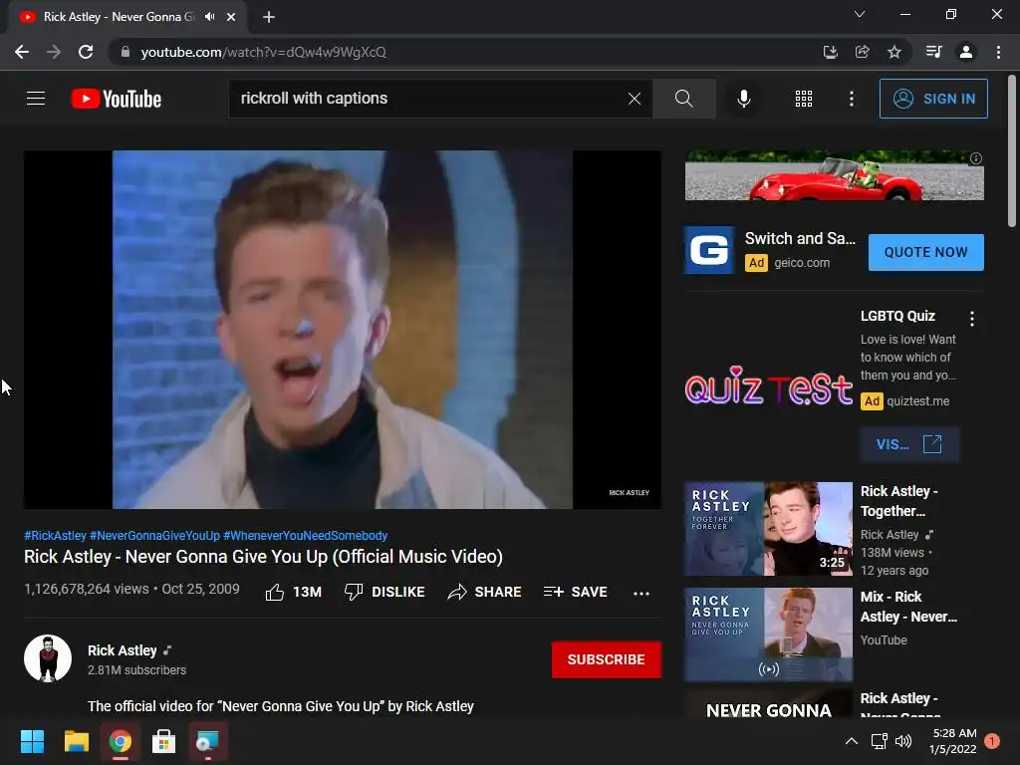Image resolution: width=1020 pixels, height=765 pixels.
Task: Show hidden system tray icons
Action: click(x=851, y=741)
